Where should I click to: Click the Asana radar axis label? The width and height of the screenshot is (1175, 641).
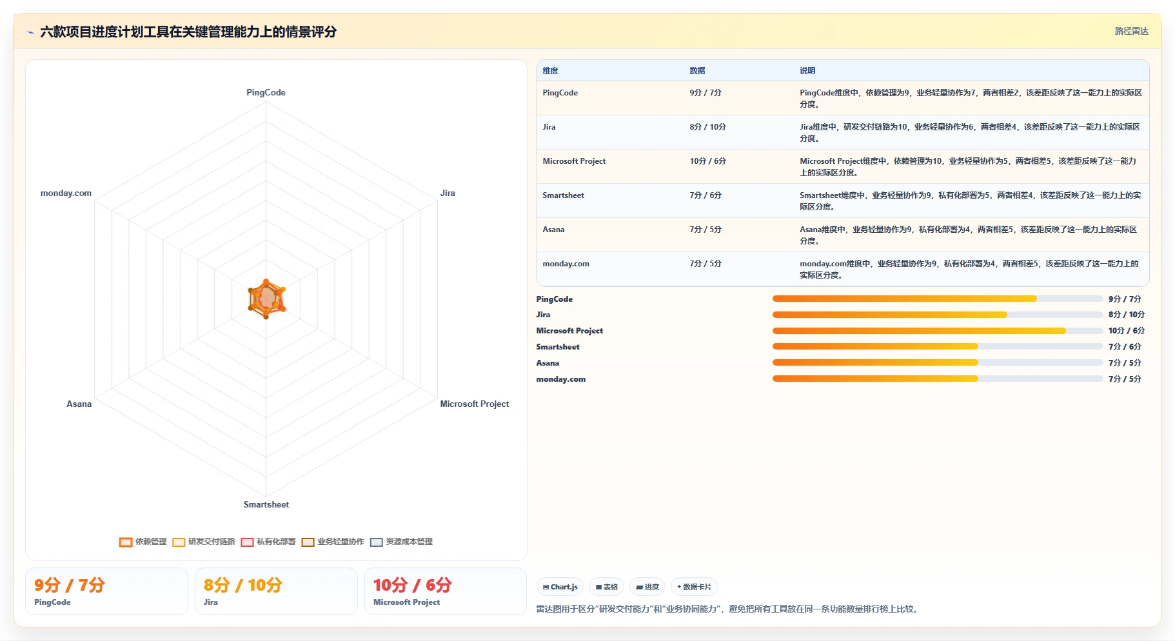tap(79, 404)
